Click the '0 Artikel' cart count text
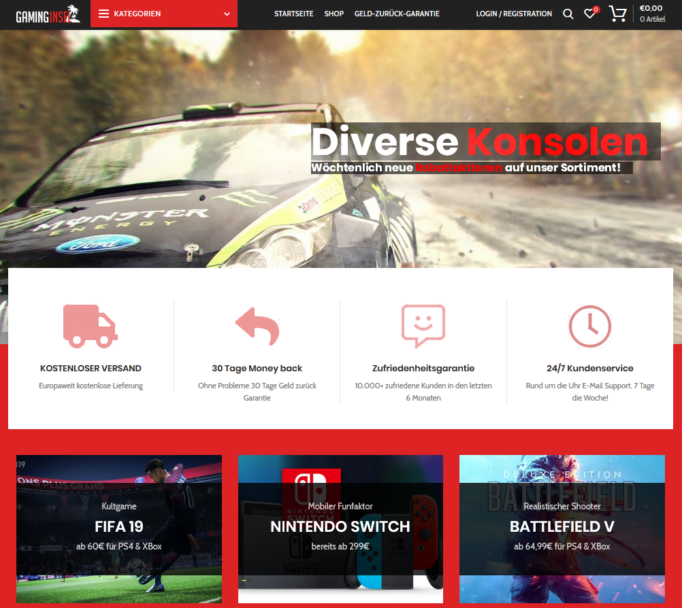 coord(653,19)
